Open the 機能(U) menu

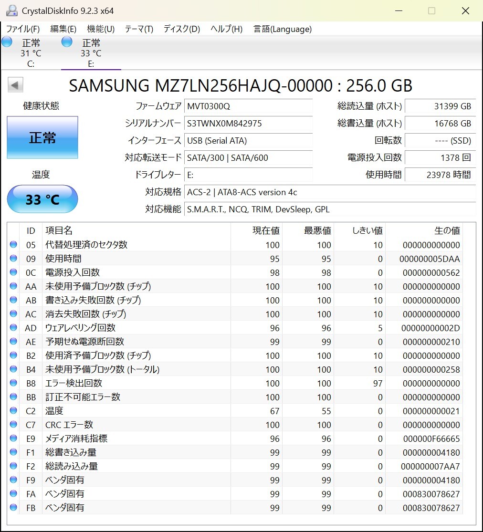coord(101,29)
